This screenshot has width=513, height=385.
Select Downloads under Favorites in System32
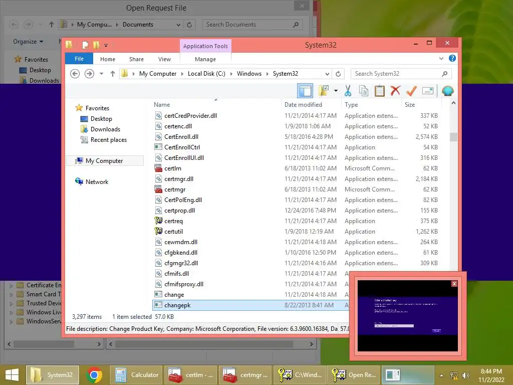pyautogui.click(x=105, y=129)
